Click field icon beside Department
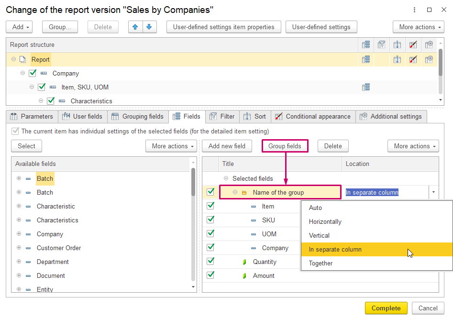Viewport: 453px width, 319px height. (x=28, y=262)
